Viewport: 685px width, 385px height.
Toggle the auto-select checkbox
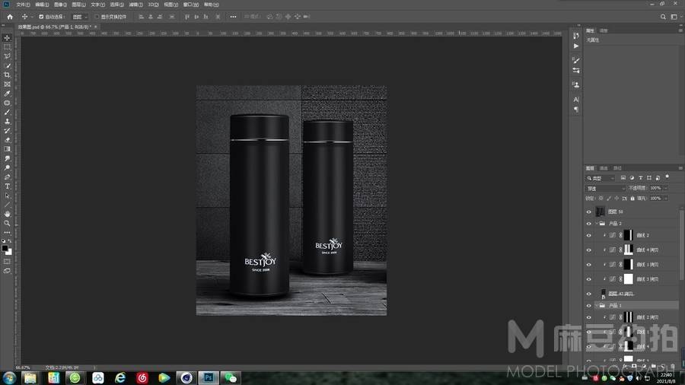pyautogui.click(x=41, y=17)
